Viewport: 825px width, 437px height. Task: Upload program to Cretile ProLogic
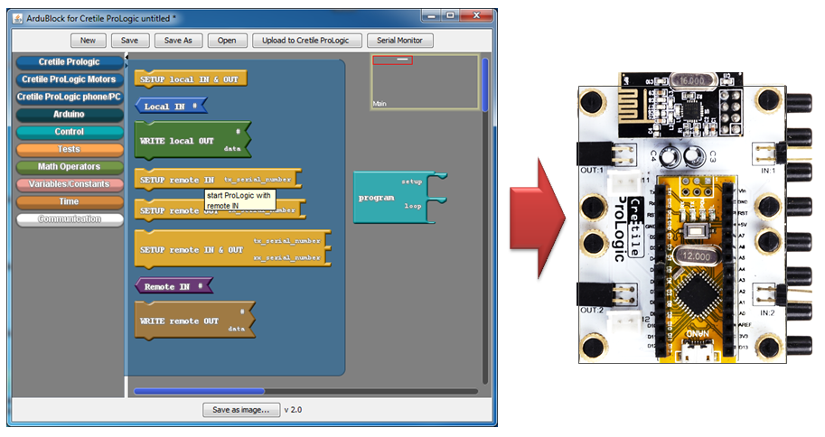click(305, 41)
